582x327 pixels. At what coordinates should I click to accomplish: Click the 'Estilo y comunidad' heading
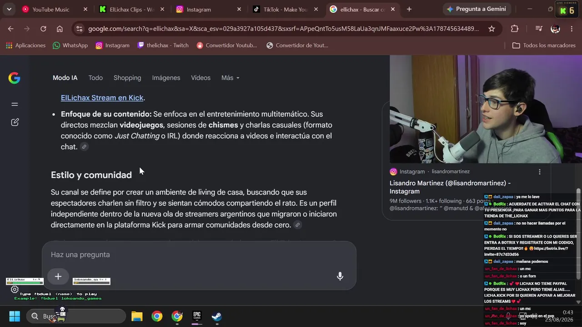[91, 175]
